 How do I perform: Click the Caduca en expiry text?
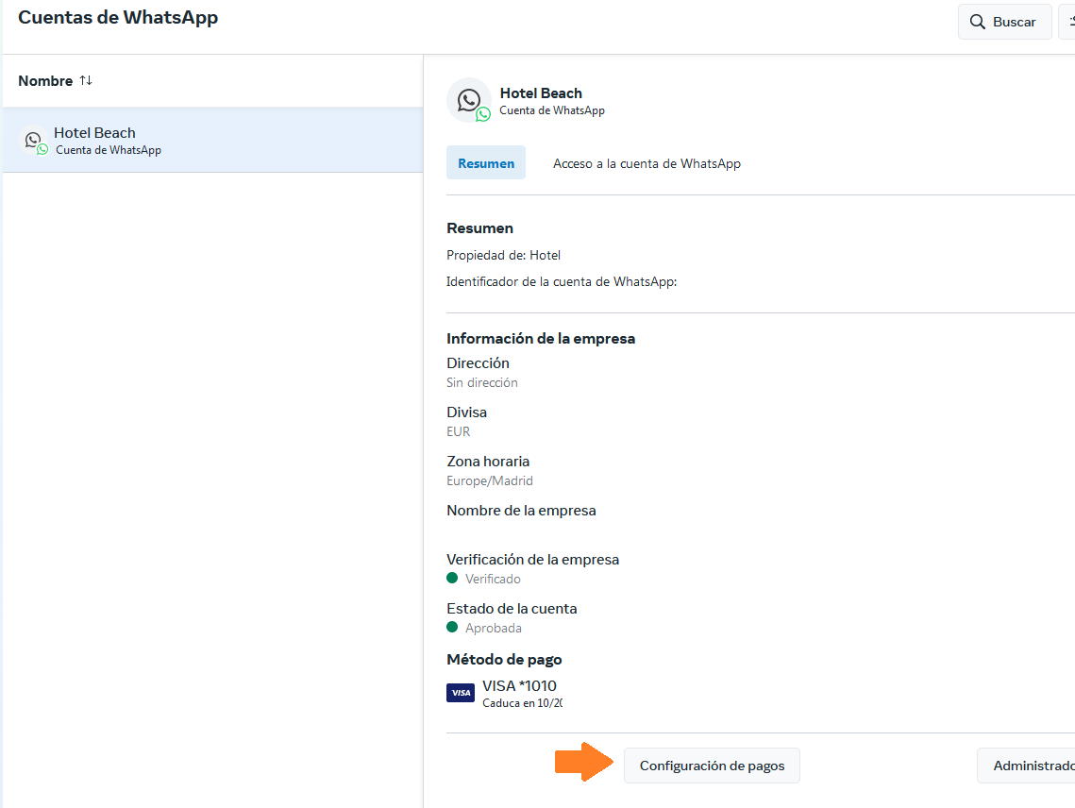click(x=523, y=703)
